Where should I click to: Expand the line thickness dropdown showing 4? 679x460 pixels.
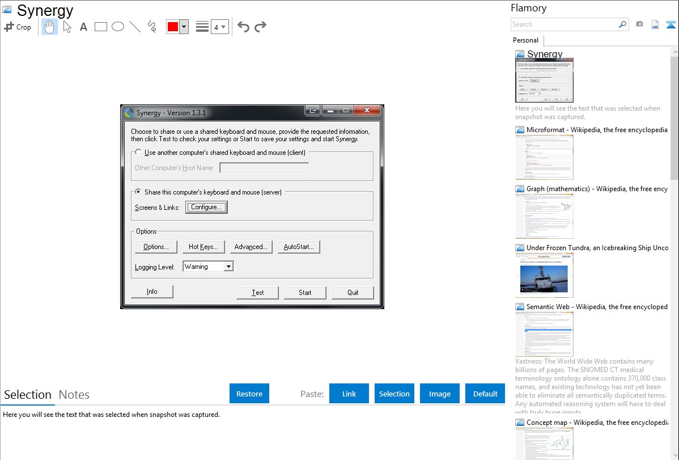219,27
